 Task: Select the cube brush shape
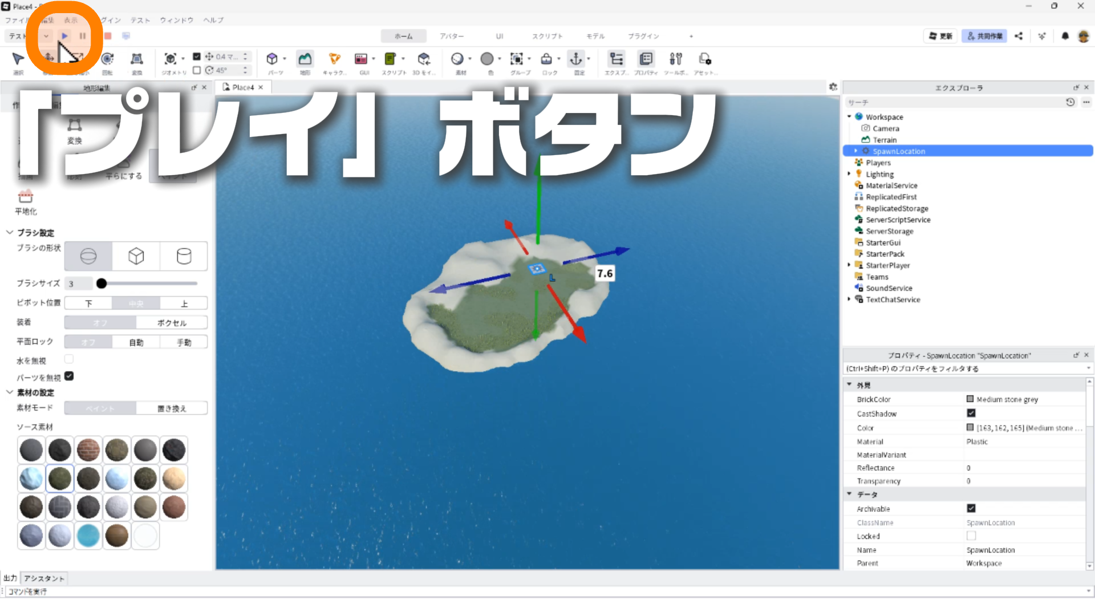point(136,256)
